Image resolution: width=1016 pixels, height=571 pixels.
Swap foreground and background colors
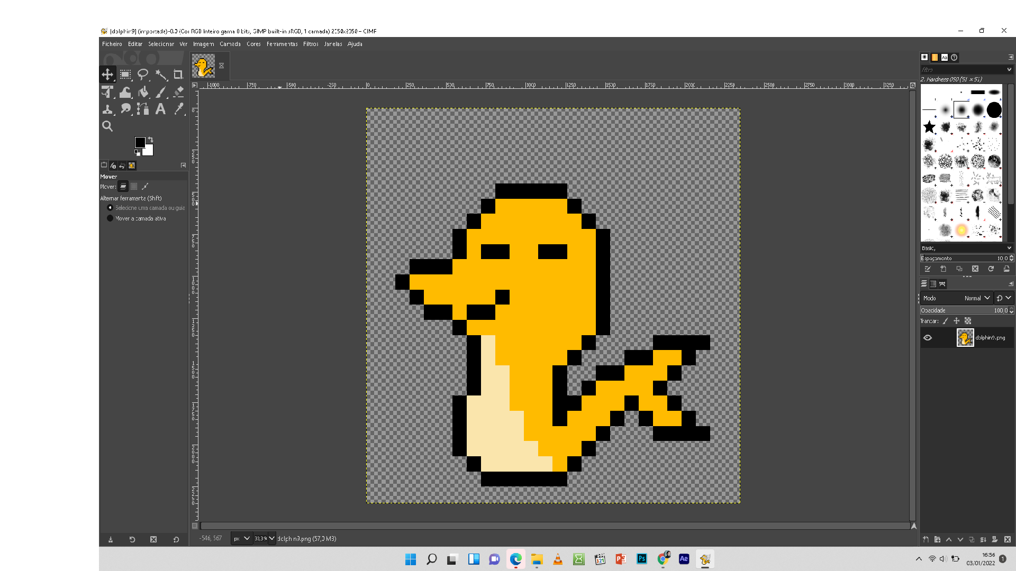tap(150, 140)
